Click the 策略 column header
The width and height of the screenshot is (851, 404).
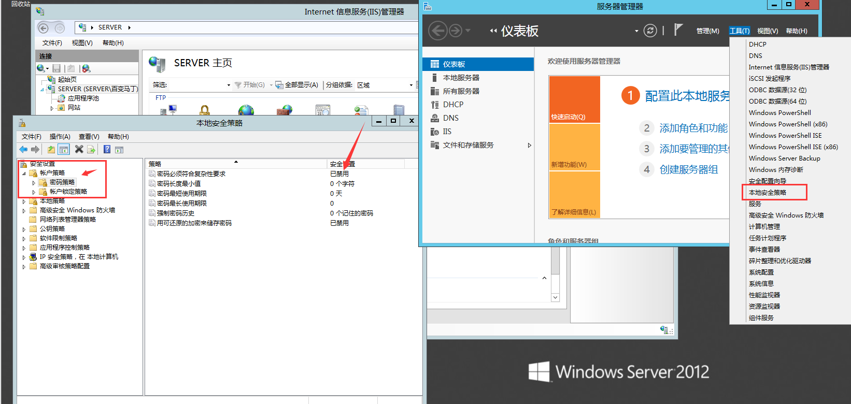pos(236,164)
